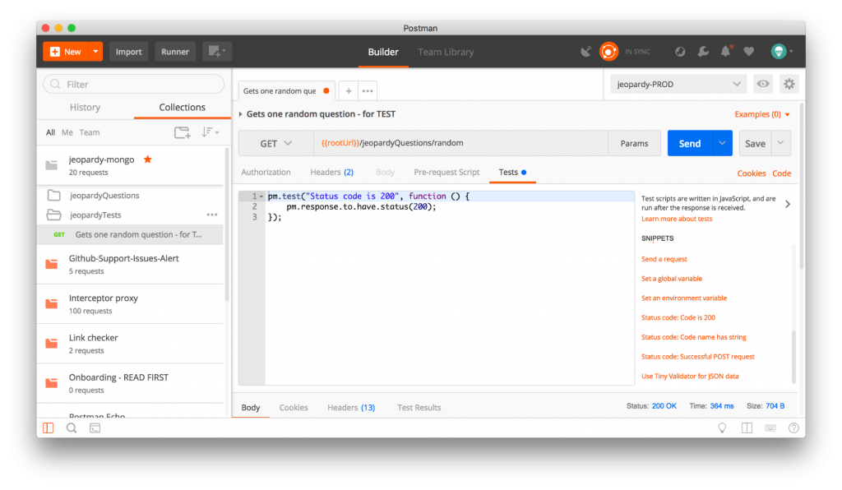This screenshot has height=490, width=842.
Task: Open the GET method dropdown
Action: (276, 143)
